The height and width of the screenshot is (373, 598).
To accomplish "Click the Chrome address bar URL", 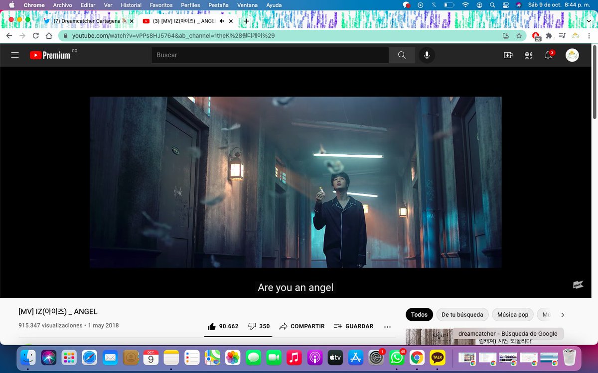I will [173, 36].
